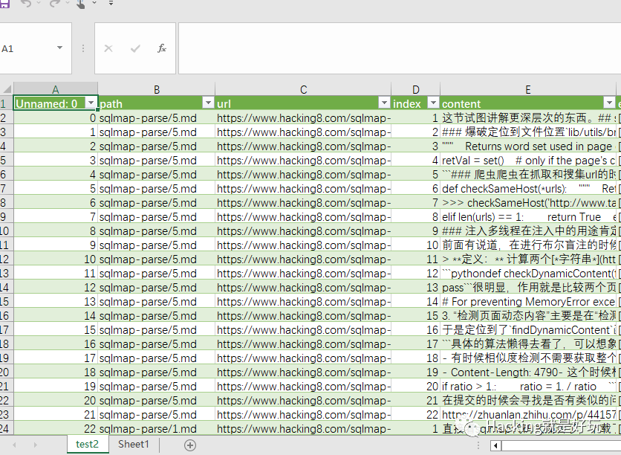Click the Select All corner triangle
Image resolution: width=621 pixels, height=455 pixels.
coord(7,89)
